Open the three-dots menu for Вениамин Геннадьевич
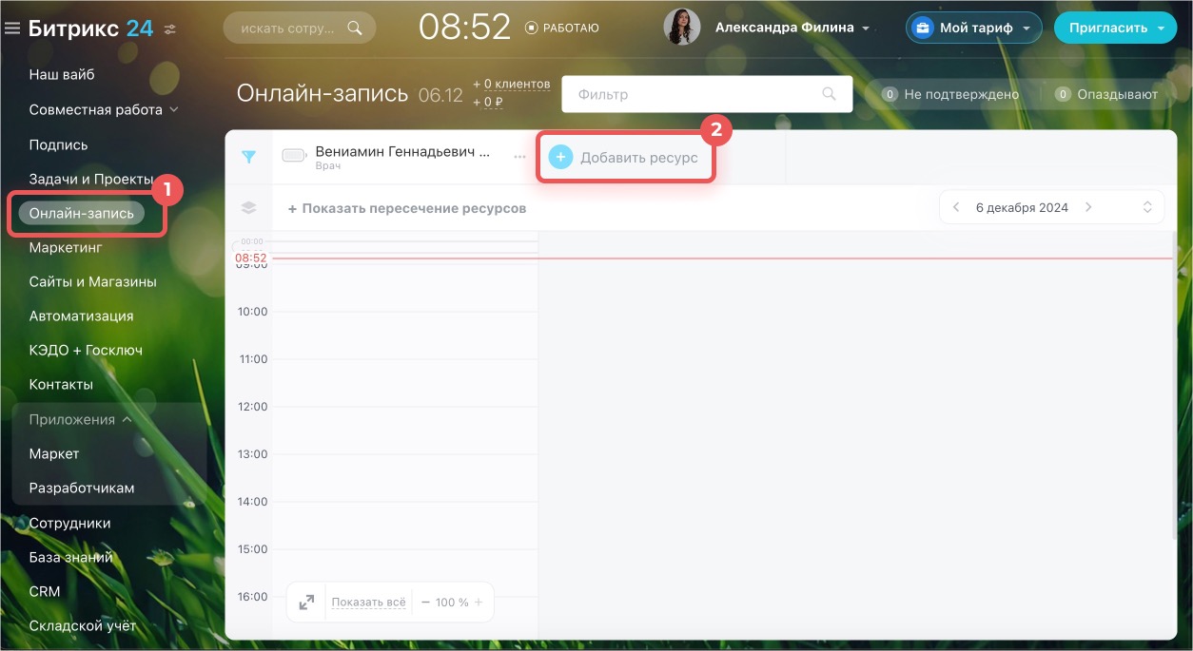 [x=519, y=157]
